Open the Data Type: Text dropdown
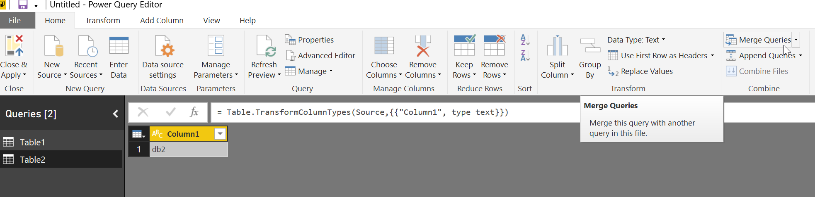 [x=636, y=40]
